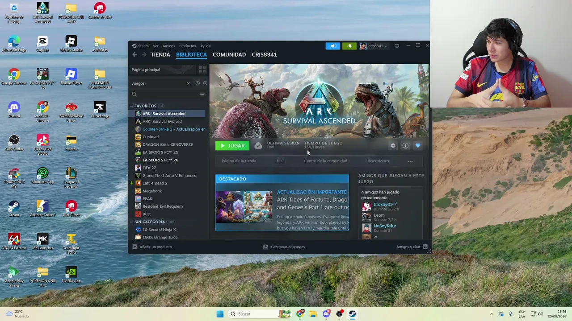The width and height of the screenshot is (572, 321).
Task: Open the Discord desktop shortcut
Action: point(14,110)
